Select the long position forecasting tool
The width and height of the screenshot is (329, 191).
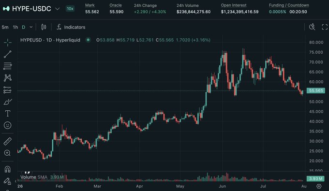pos(8,90)
